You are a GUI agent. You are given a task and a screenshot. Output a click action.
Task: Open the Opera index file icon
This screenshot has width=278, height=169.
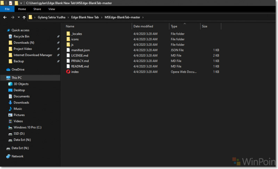pos(68,72)
